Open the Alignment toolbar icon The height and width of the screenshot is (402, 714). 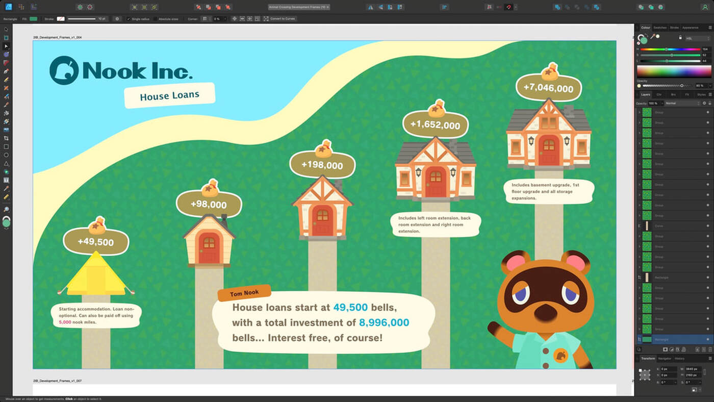[x=445, y=7]
